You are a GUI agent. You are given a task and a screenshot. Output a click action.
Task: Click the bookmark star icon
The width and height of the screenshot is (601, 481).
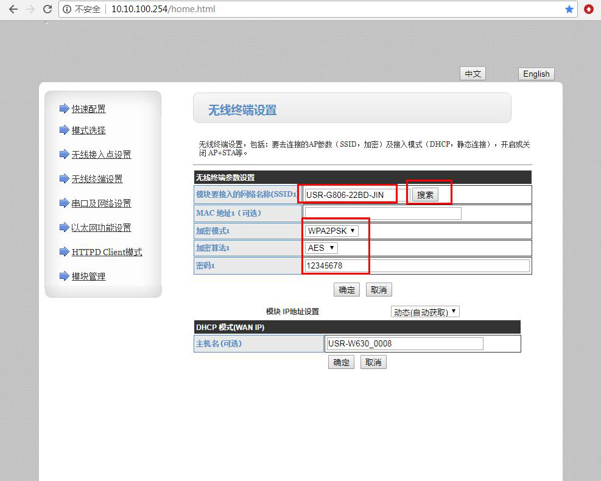pyautogui.click(x=569, y=9)
